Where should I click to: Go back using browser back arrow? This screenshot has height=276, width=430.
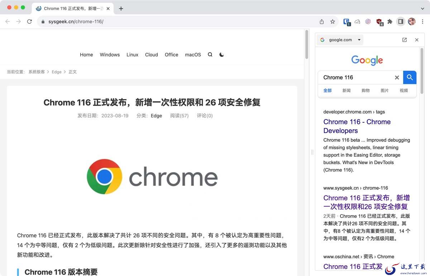[x=8, y=21]
